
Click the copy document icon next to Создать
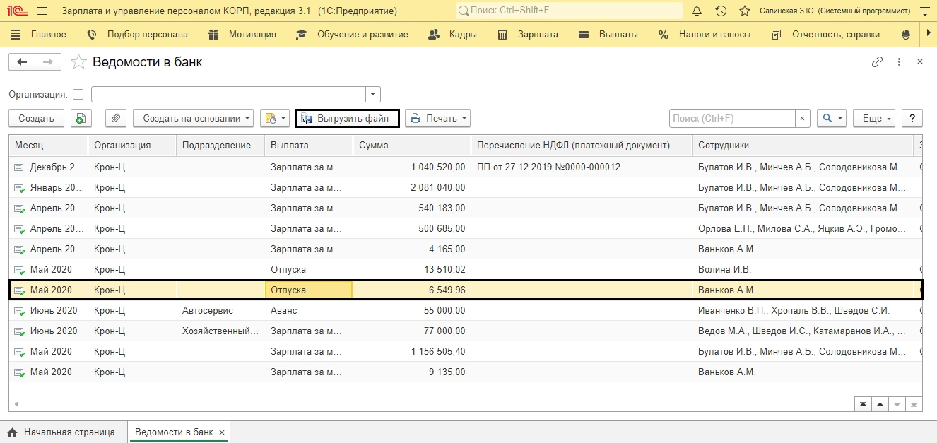(x=82, y=119)
